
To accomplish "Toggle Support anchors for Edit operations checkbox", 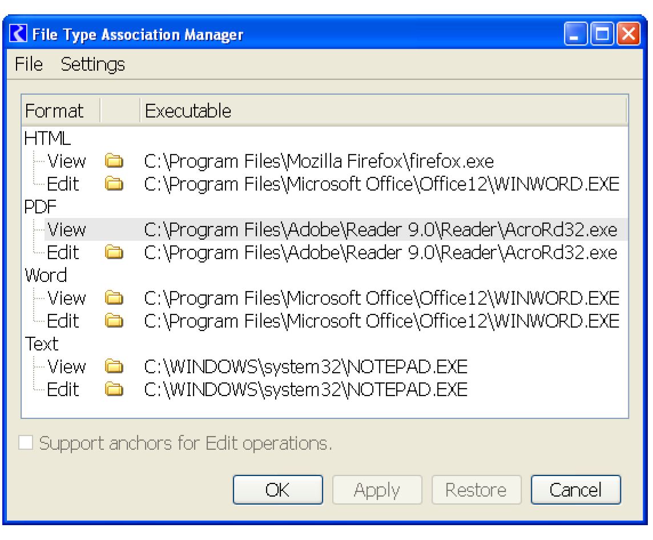I will 26,443.
